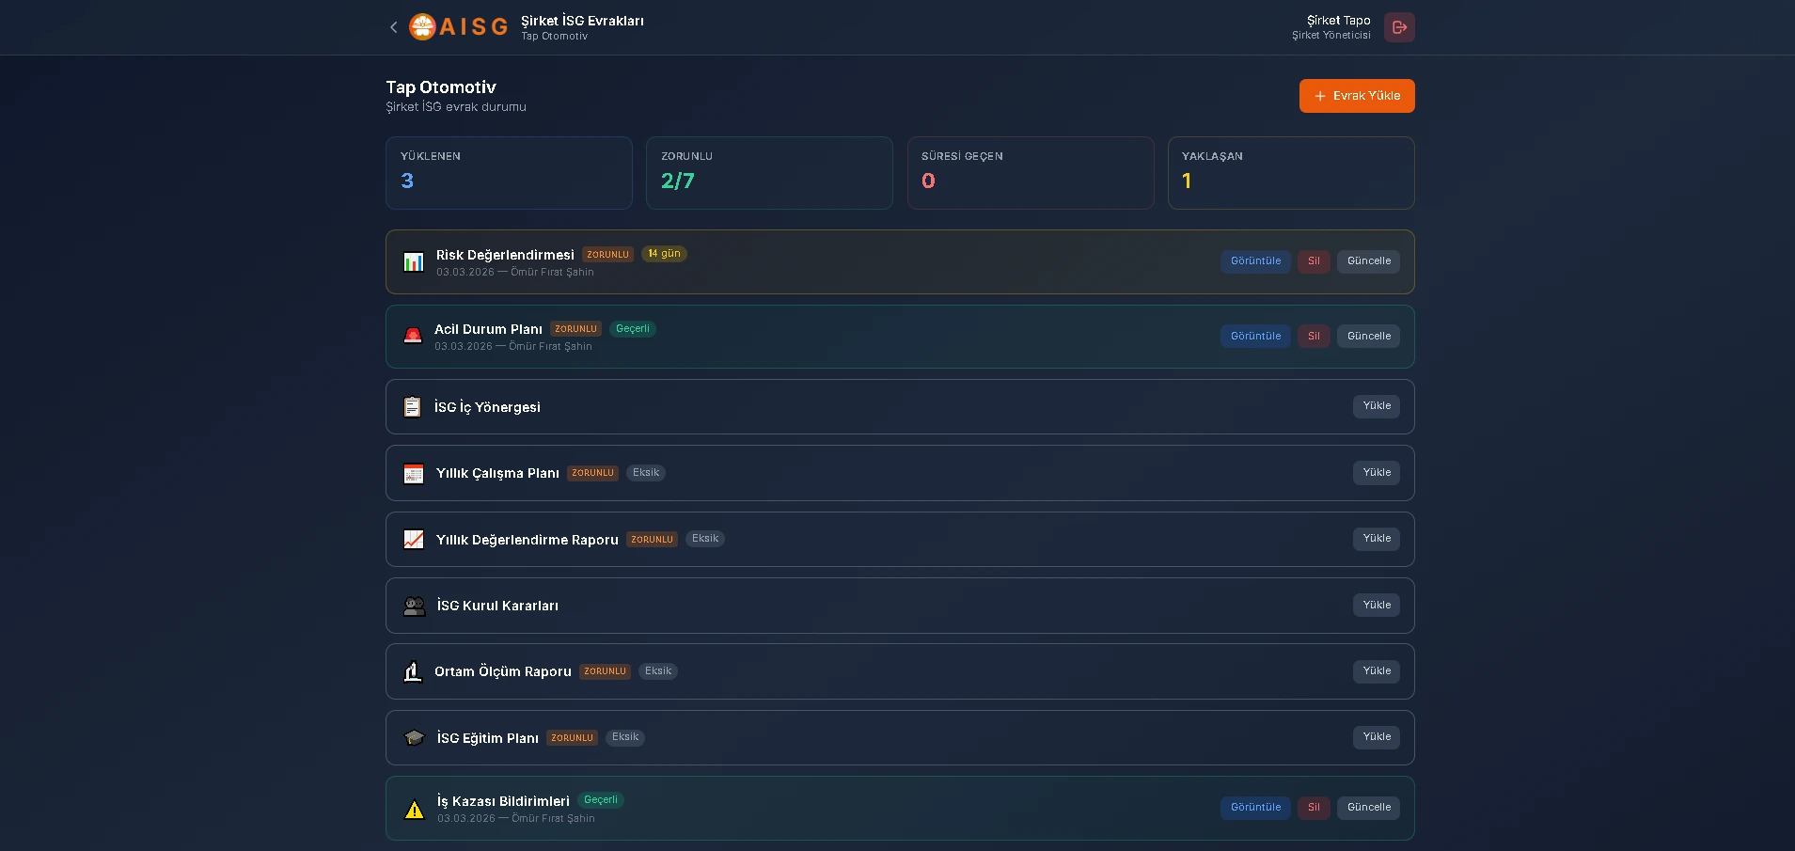
Task: Click the back arrow chevron in header
Action: pyautogui.click(x=393, y=27)
